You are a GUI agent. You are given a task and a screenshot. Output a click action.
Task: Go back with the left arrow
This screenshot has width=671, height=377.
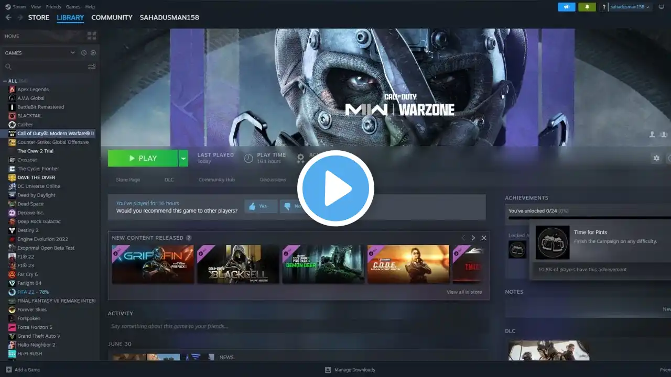pyautogui.click(x=8, y=17)
